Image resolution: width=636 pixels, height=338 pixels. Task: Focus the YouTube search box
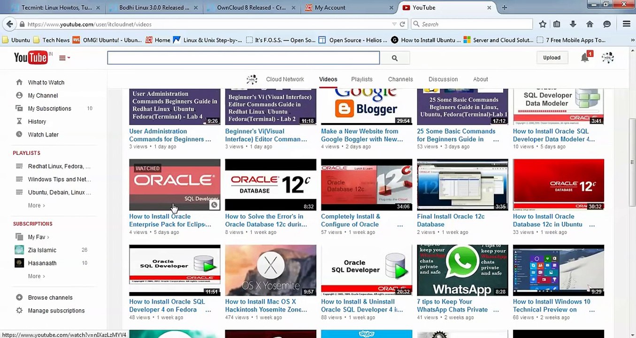coord(243,58)
